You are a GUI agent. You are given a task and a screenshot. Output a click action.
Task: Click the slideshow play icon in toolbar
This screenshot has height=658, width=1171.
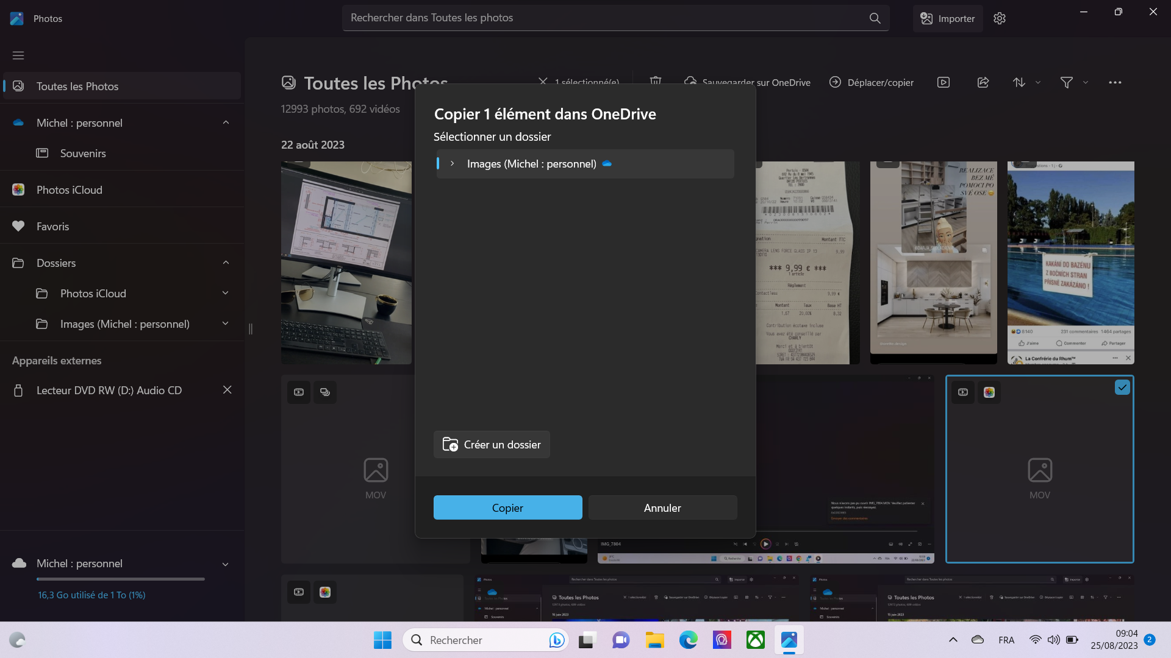pyautogui.click(x=944, y=82)
